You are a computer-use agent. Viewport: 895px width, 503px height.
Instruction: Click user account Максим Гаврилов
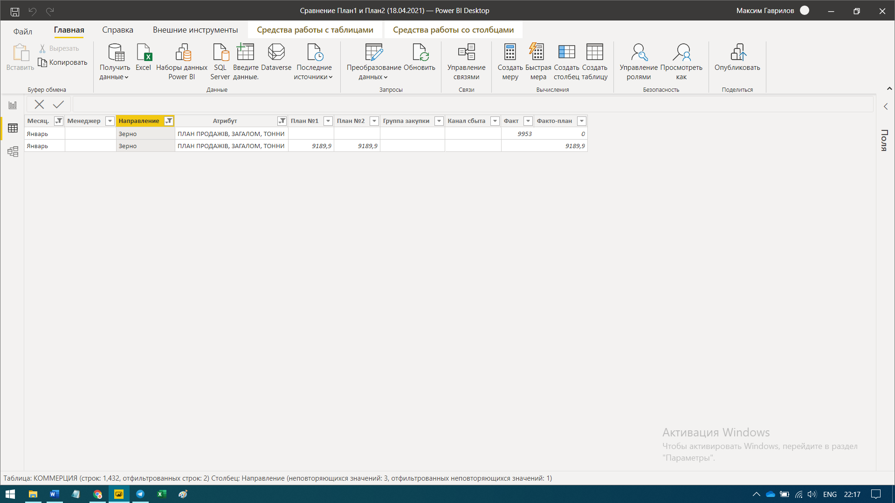coord(772,11)
